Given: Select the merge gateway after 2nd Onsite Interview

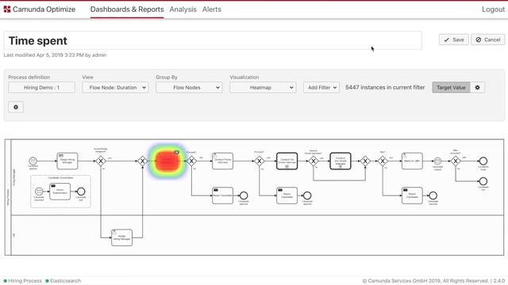Looking at the screenshot, I should click(365, 161).
